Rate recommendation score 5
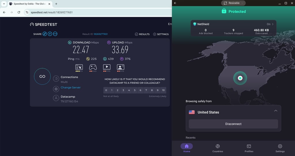 [x=135, y=90]
